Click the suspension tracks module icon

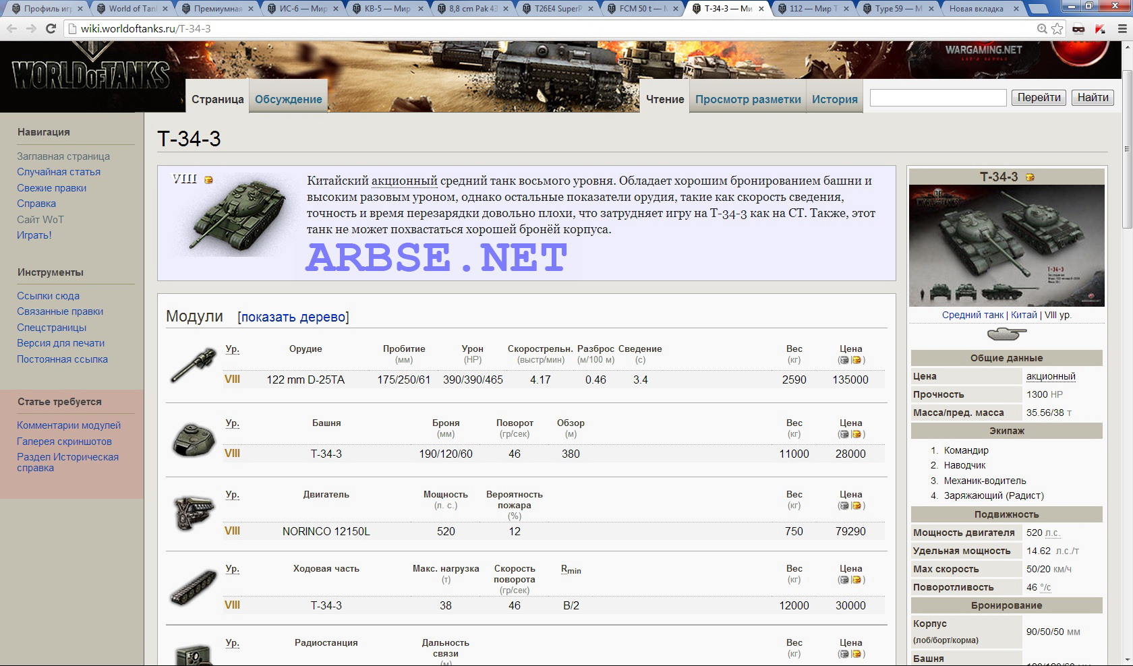click(x=194, y=587)
